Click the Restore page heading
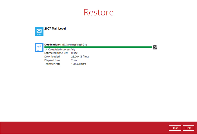The height and width of the screenshot is (134, 197). tap(99, 12)
